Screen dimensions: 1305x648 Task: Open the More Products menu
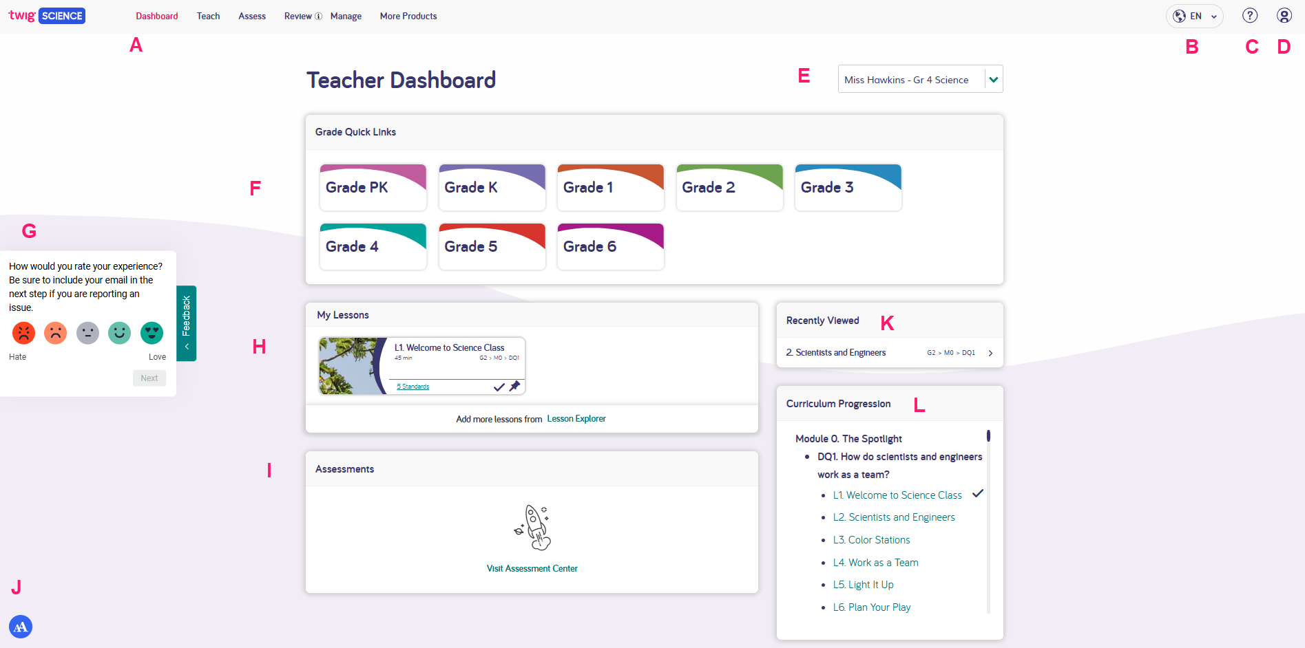408,16
